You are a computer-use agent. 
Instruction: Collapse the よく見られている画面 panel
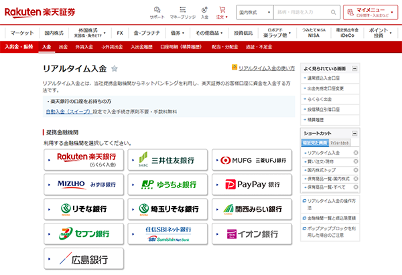click(x=354, y=68)
